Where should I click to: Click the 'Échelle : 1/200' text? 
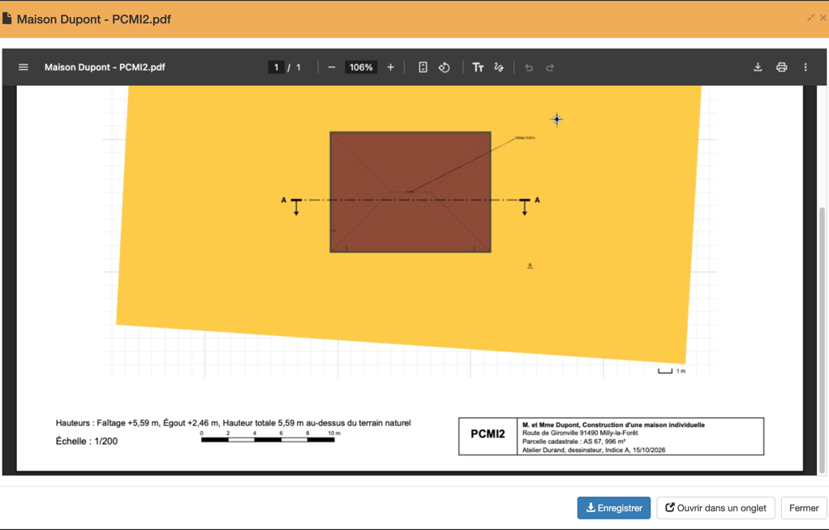coord(87,442)
